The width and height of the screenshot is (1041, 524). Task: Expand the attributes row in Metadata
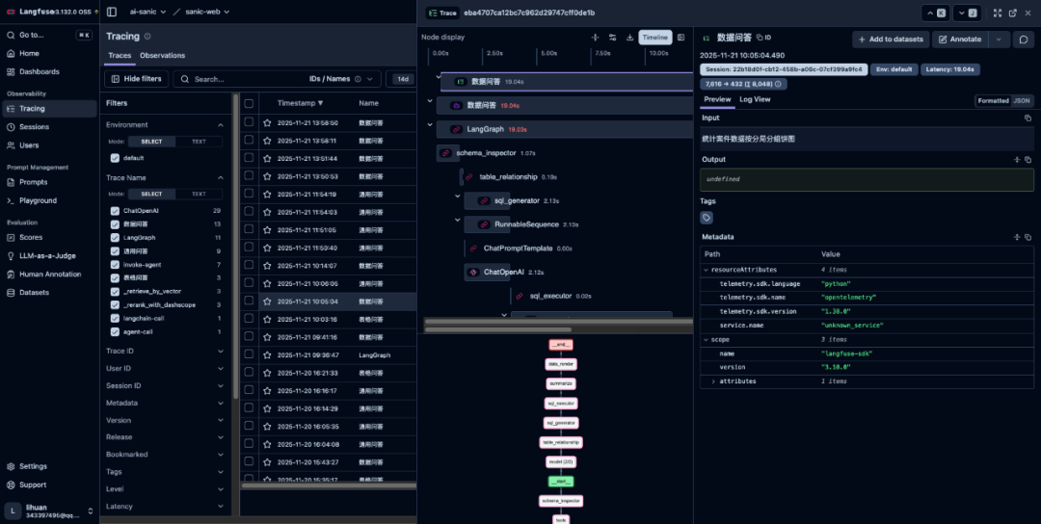tap(713, 381)
